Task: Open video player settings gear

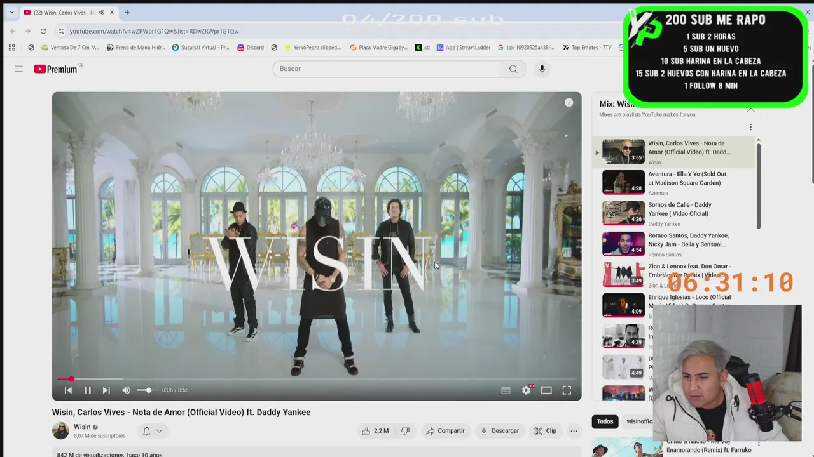Action: coord(526,390)
